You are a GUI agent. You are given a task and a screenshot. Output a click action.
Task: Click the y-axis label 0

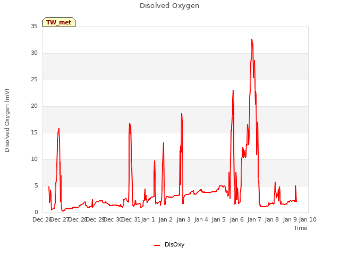[36, 212]
